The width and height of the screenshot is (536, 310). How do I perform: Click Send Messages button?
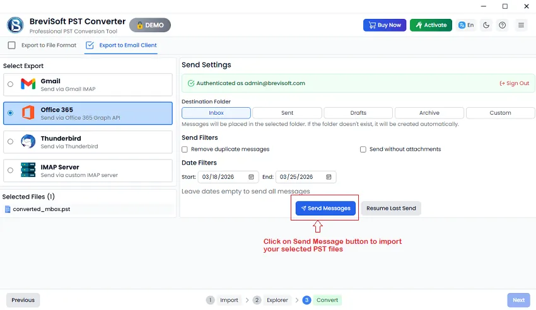[x=325, y=209]
